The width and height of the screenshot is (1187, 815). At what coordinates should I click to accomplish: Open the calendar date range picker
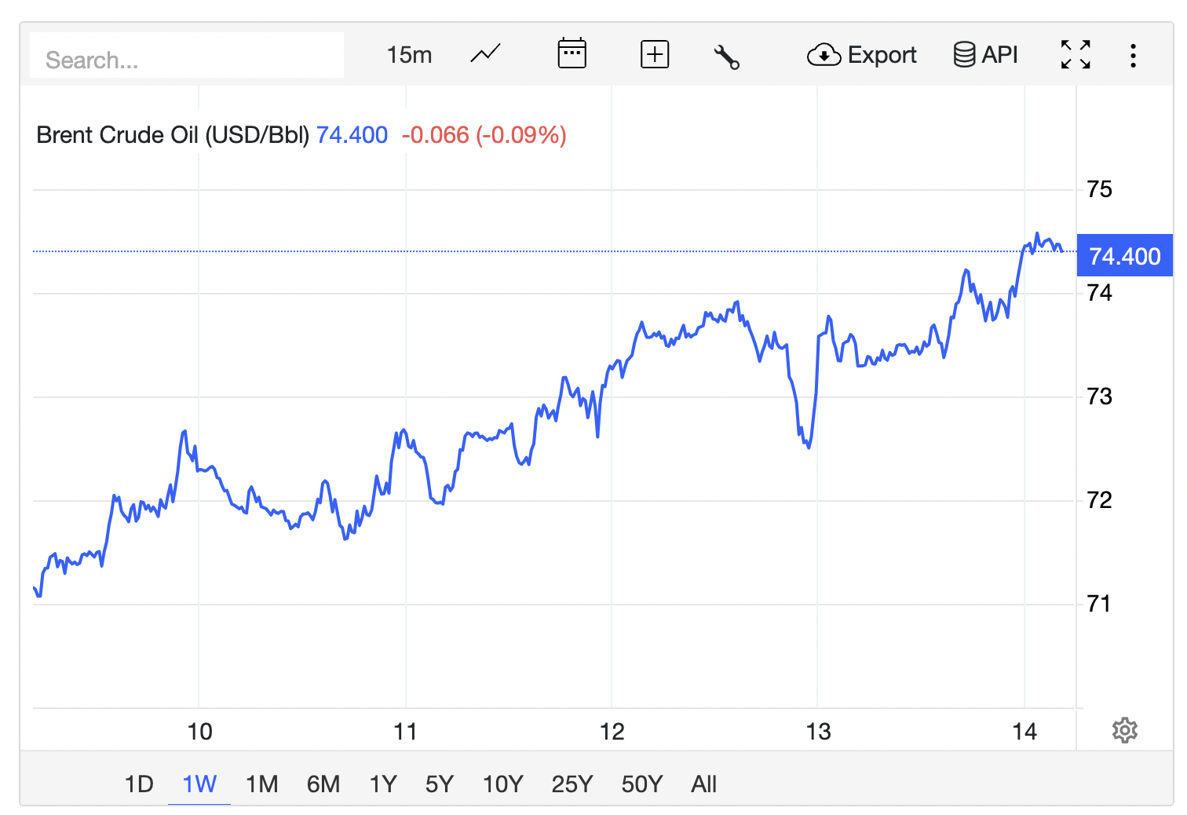(572, 54)
